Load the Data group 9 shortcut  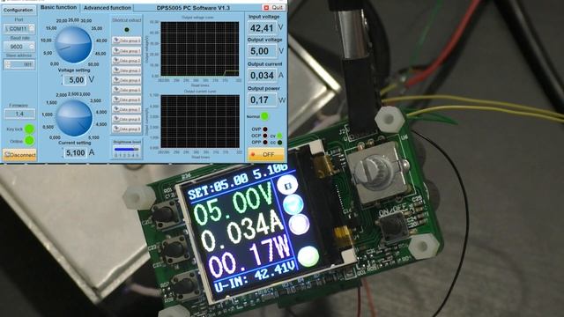pos(127,129)
